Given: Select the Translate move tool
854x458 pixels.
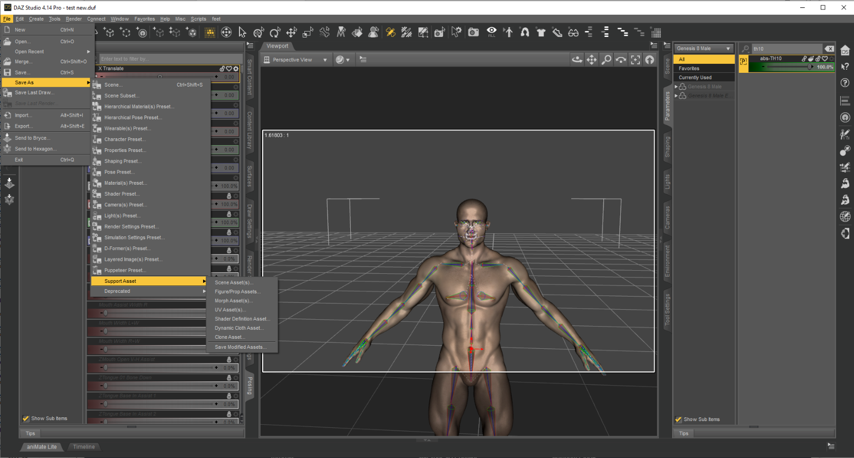Looking at the screenshot, I should point(291,33).
